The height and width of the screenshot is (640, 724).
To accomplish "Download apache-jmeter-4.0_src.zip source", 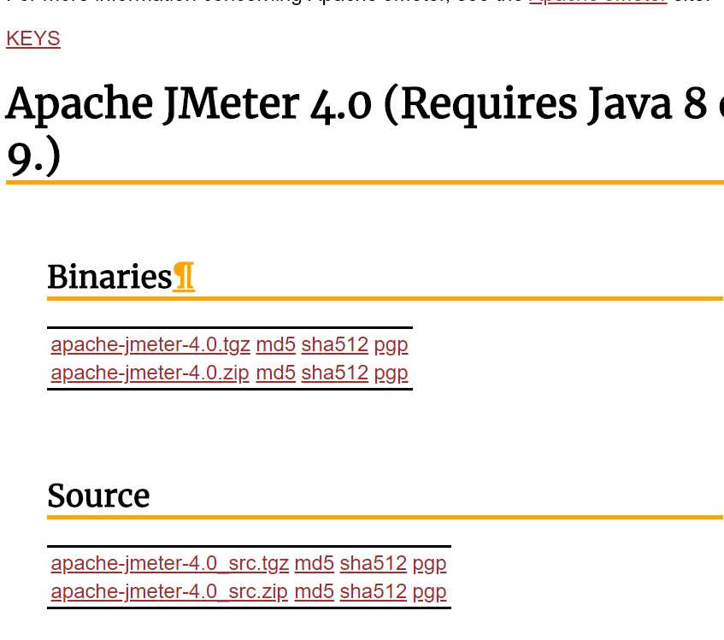I will pos(169,592).
